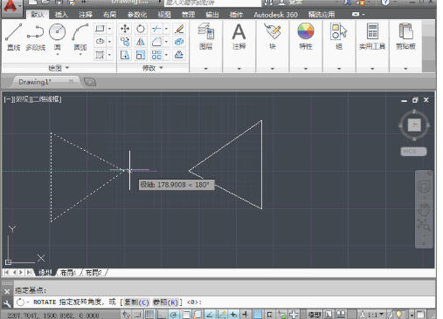Open the Layer (图层) panel icon
Image resolution: width=443 pixels, height=319 pixels.
coord(206,31)
